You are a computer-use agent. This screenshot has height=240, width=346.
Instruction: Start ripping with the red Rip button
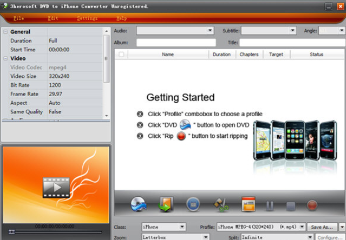point(312,205)
